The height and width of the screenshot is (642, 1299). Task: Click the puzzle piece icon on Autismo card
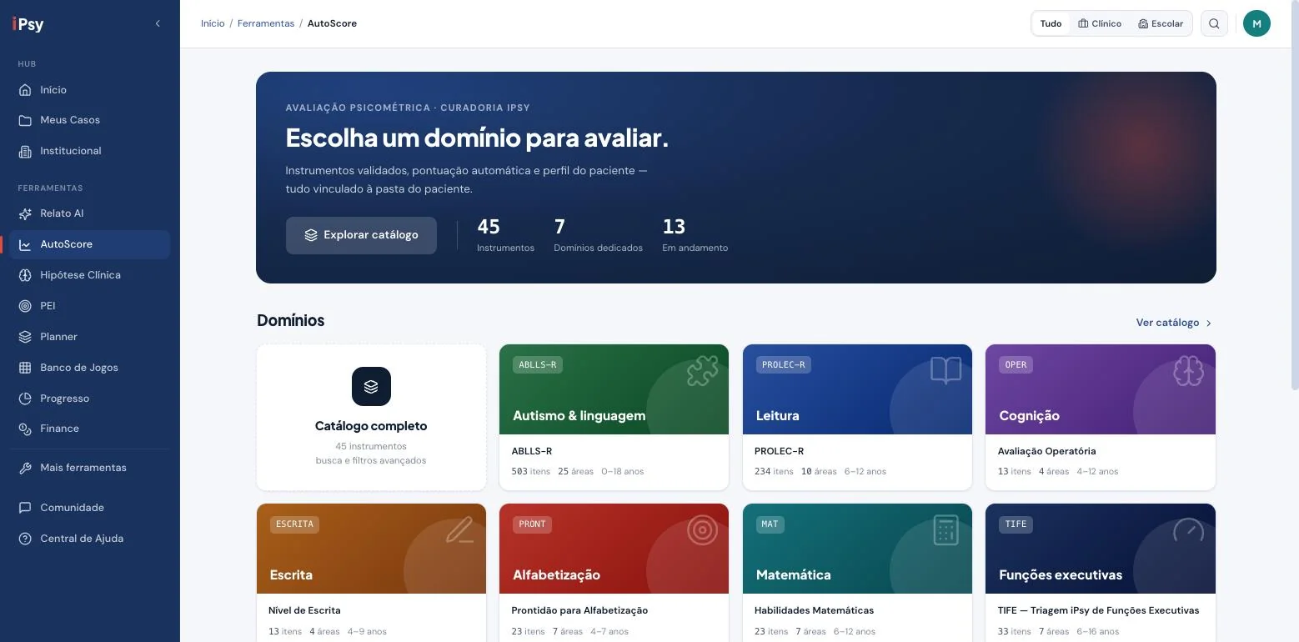pyautogui.click(x=702, y=371)
